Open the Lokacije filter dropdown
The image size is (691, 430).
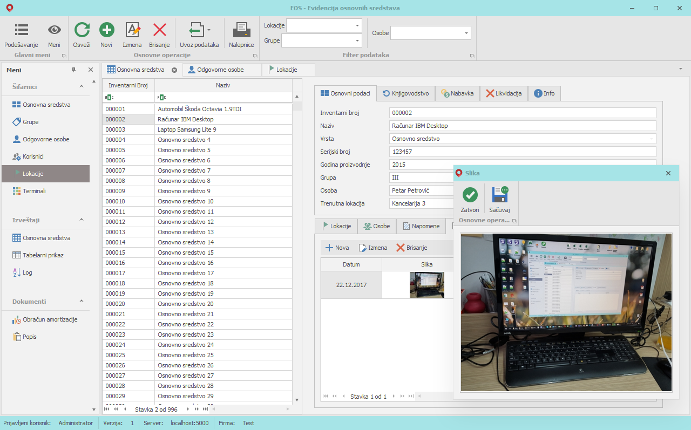coord(357,26)
